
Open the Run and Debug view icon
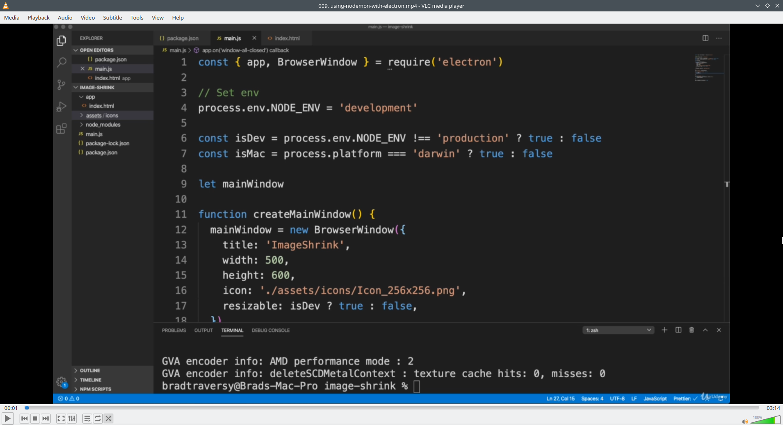(61, 106)
